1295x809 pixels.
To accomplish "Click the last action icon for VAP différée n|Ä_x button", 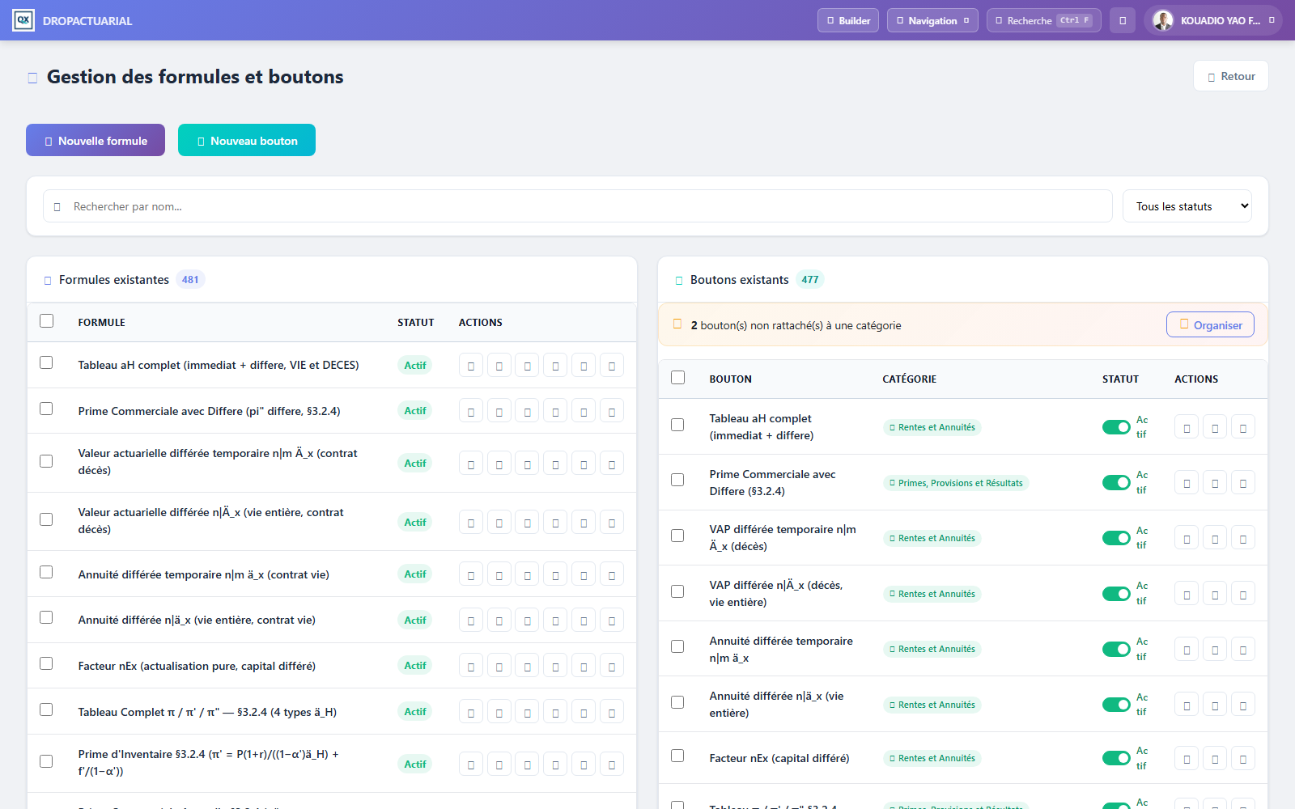I will click(1243, 594).
